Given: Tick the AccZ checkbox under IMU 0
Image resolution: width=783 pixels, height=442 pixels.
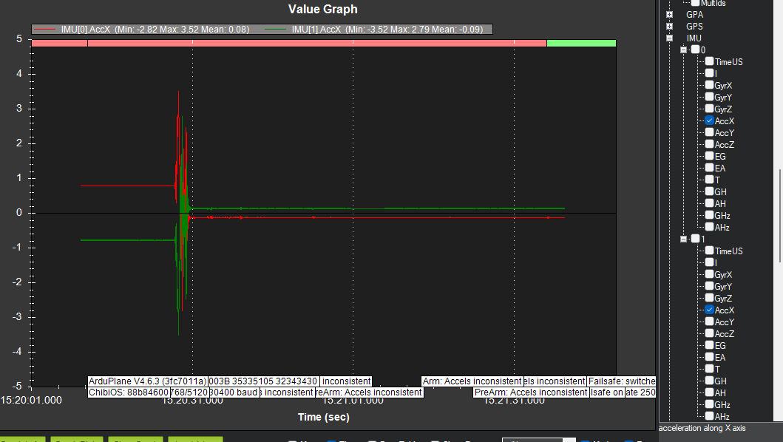Looking at the screenshot, I should [x=709, y=144].
